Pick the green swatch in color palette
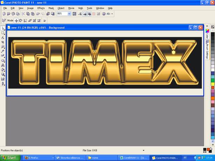The width and height of the screenshot is (215, 161). (213, 81)
